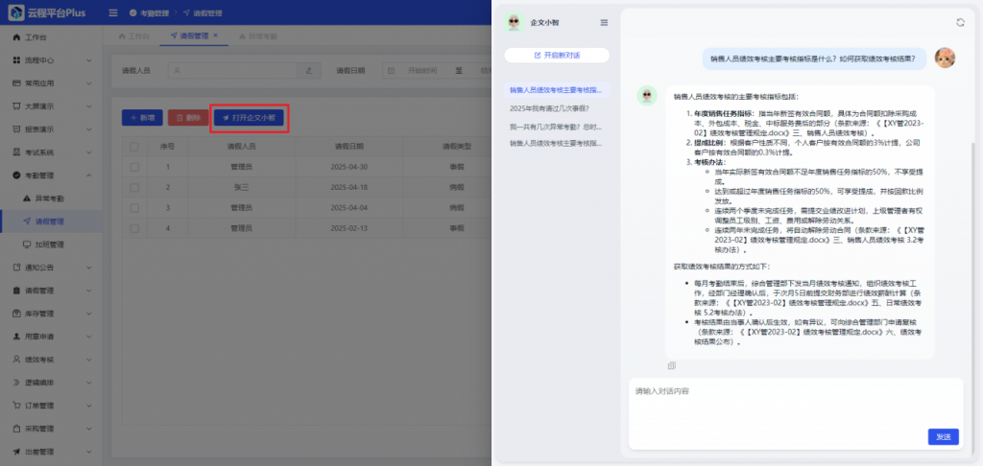Click the red 删除 button

(188, 118)
